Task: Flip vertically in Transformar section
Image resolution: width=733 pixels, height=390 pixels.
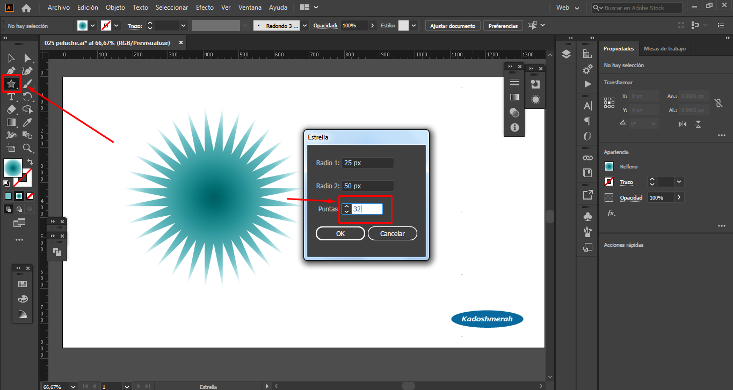Action: [698, 124]
